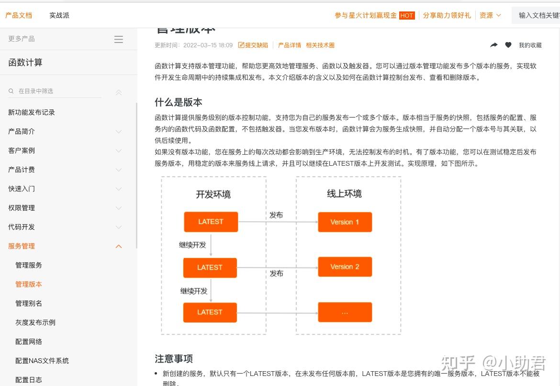Open 分享助力领好礼 link

(447, 15)
